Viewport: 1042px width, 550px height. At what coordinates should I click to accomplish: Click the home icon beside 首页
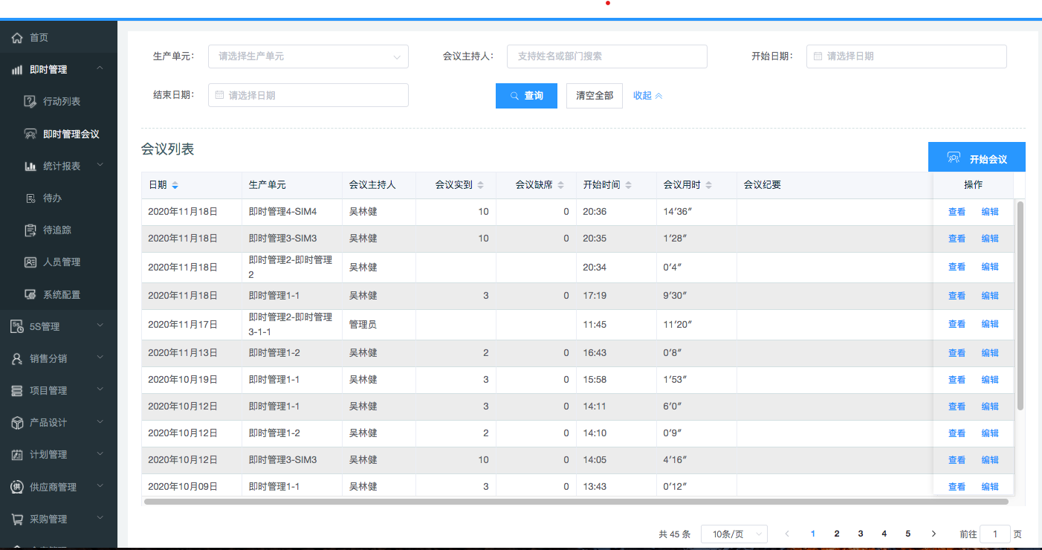coord(16,38)
